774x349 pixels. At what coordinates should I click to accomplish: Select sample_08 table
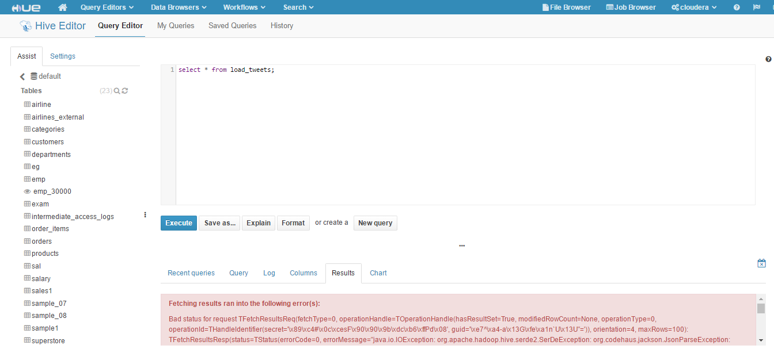(x=49, y=316)
